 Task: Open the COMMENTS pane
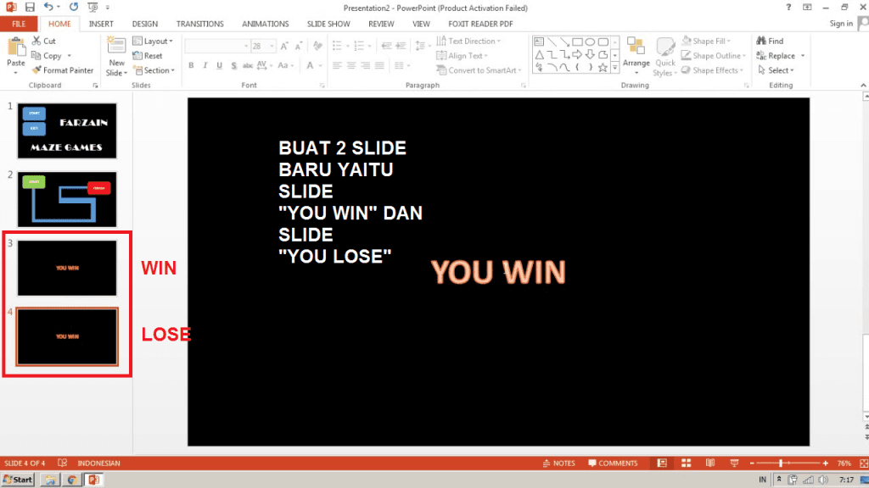tap(613, 463)
